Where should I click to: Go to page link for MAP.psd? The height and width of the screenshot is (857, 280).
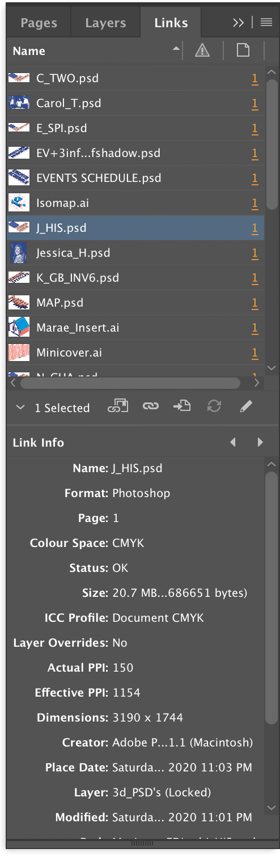[x=255, y=303]
